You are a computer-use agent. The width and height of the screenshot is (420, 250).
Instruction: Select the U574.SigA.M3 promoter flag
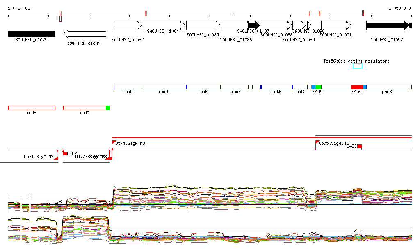pyautogui.click(x=114, y=142)
